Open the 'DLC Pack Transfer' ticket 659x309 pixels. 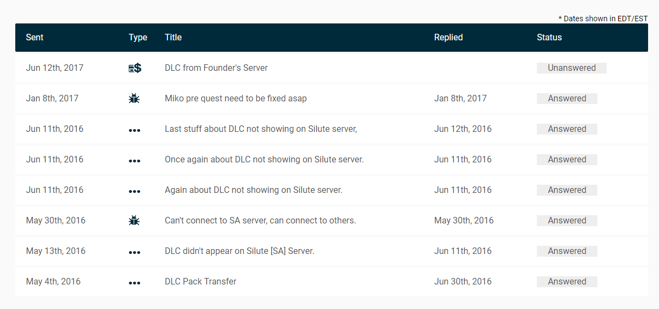200,282
